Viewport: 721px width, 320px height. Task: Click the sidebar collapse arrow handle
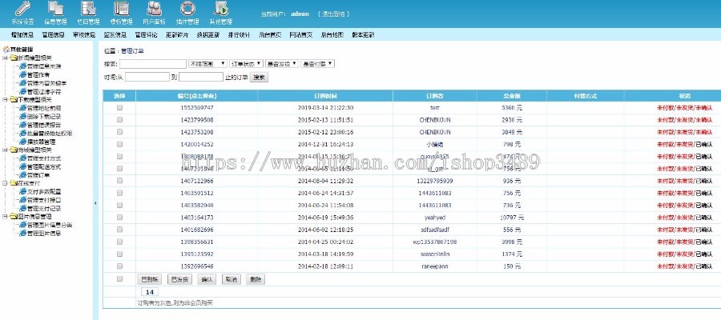(x=95, y=203)
